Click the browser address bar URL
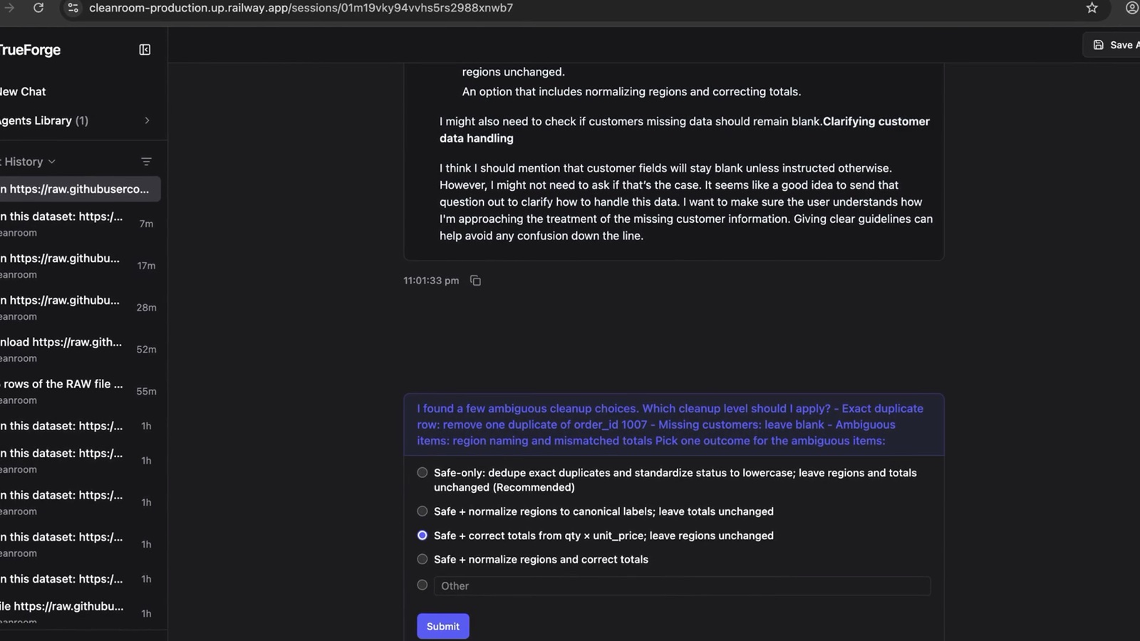Screen dimensions: 1140x641 (x=301, y=8)
